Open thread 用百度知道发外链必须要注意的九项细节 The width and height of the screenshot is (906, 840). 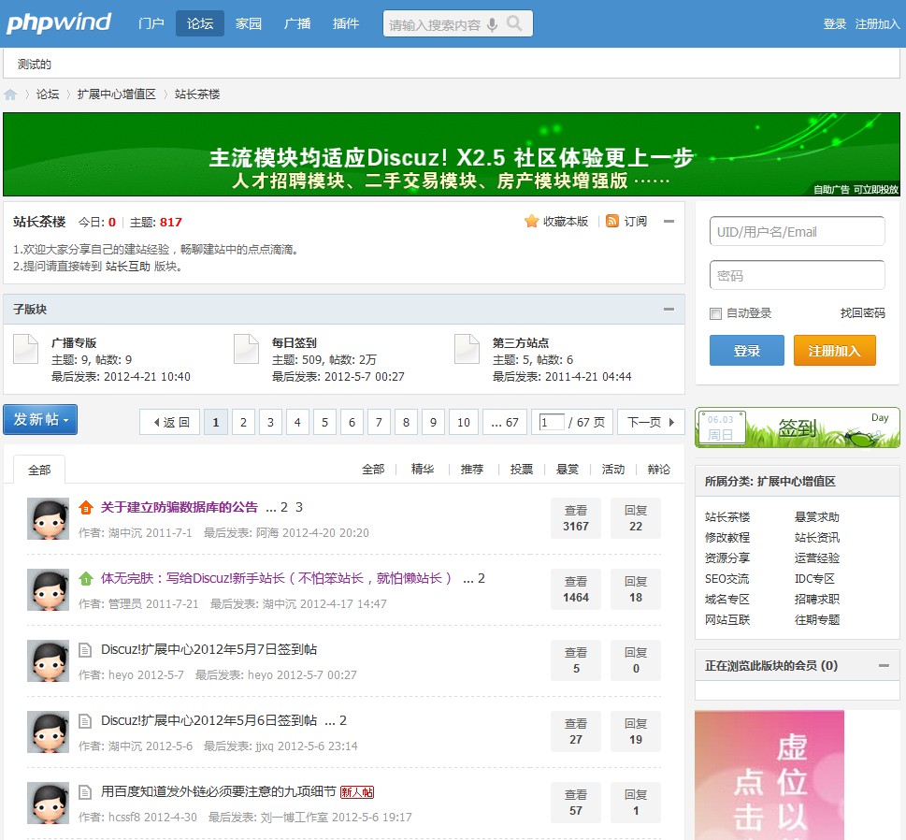point(219,791)
